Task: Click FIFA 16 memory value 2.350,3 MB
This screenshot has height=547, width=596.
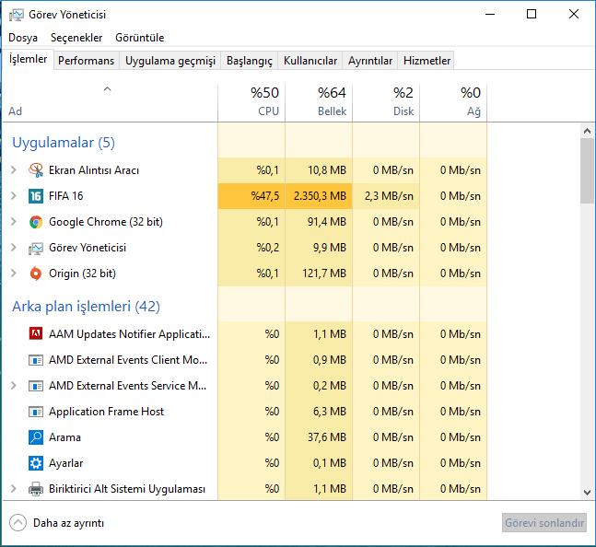Action: coord(320,196)
